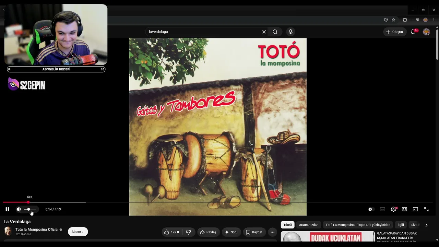Open YouTube notifications bell
Screen dimensions: 439x247
pyautogui.click(x=414, y=32)
